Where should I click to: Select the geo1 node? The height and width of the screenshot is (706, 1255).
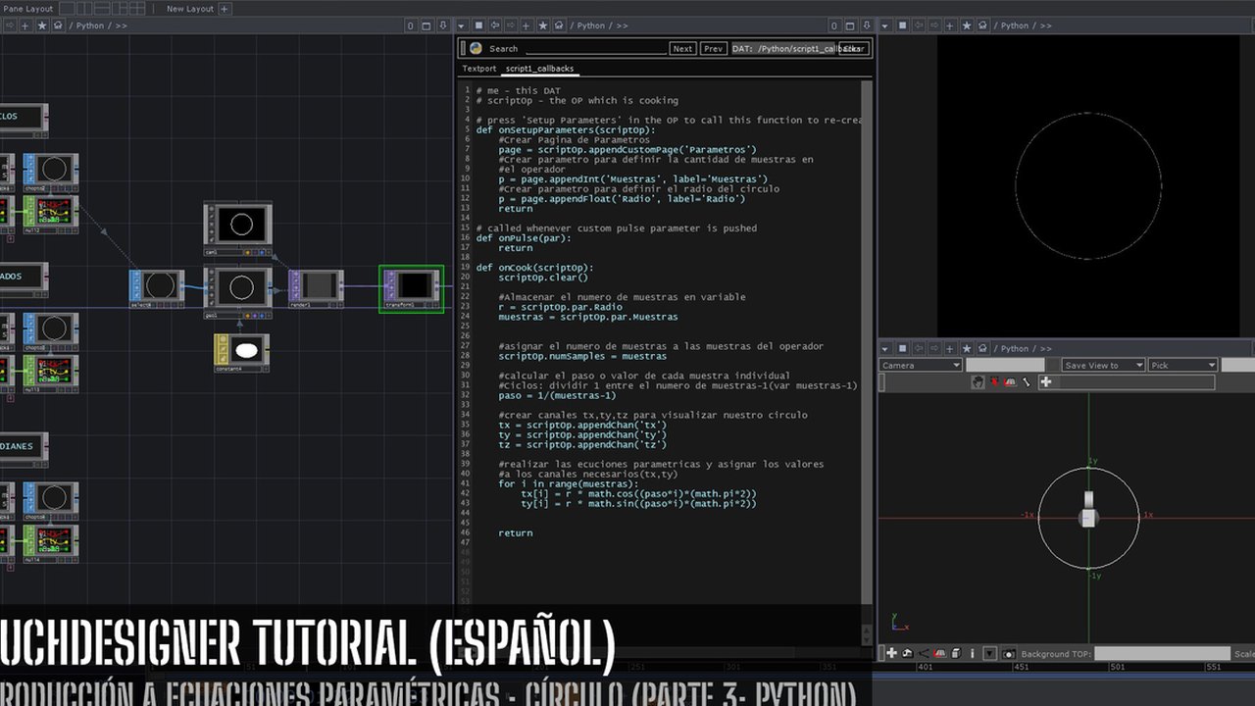pos(237,292)
